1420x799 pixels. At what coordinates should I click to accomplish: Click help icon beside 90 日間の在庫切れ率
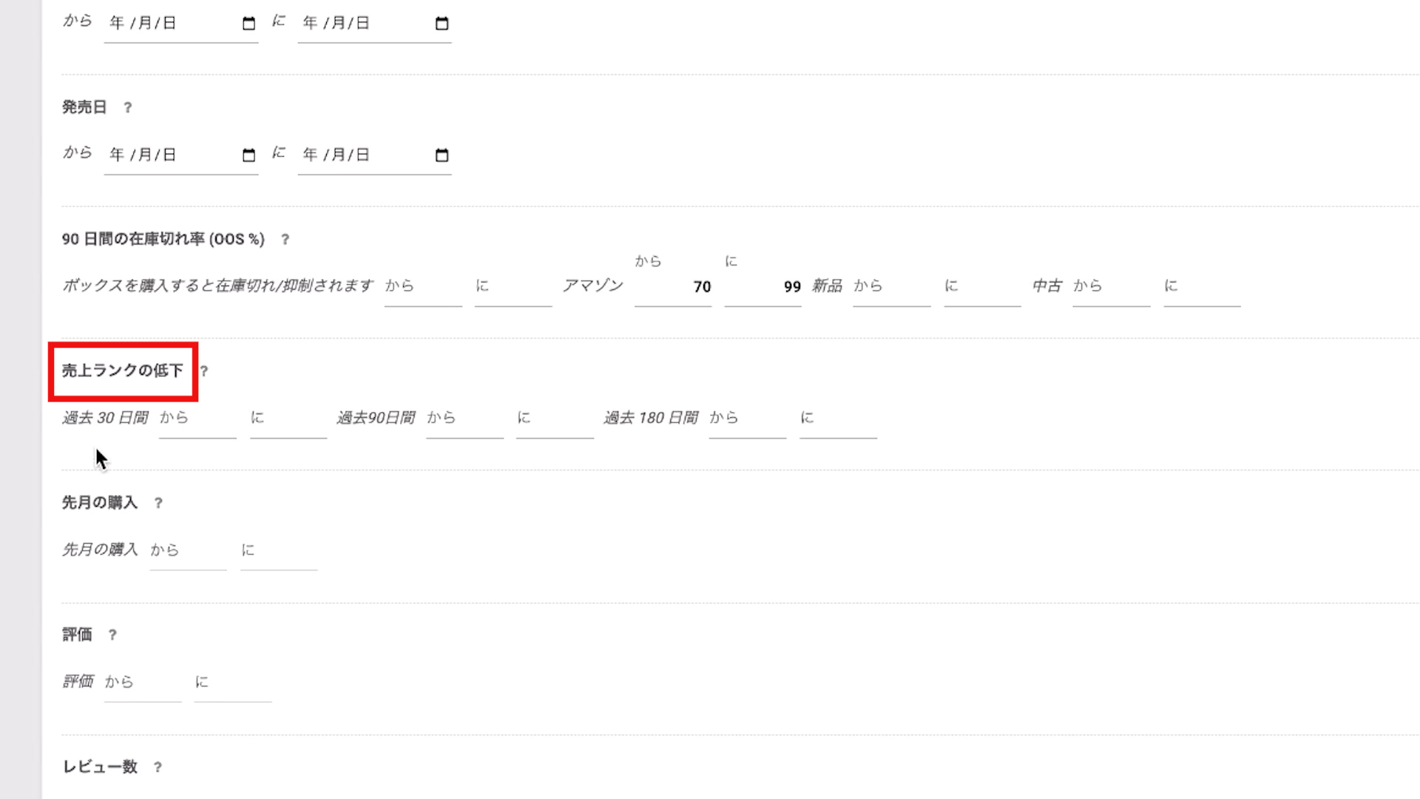coord(285,240)
